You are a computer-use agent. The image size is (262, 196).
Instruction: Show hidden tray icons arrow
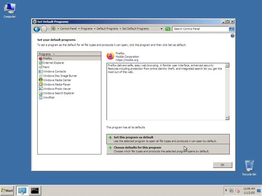coord(226,190)
